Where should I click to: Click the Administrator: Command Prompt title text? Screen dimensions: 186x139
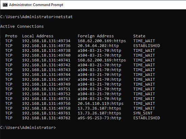(36, 5)
